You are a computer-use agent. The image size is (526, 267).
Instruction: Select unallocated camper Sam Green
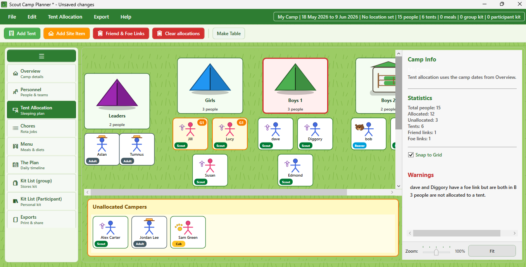click(x=188, y=232)
